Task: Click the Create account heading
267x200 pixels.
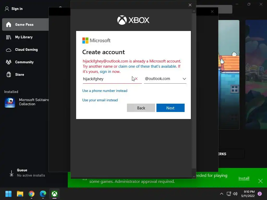Action: tap(104, 52)
